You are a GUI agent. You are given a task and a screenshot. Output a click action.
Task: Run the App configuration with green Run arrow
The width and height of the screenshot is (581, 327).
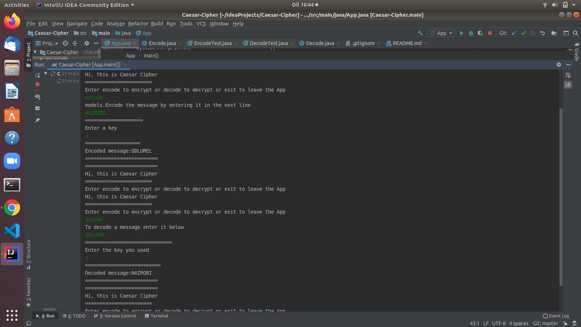pyautogui.click(x=462, y=33)
